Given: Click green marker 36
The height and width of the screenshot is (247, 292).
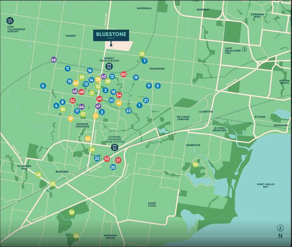Looking at the screenshot, I should [x=63, y=109].
